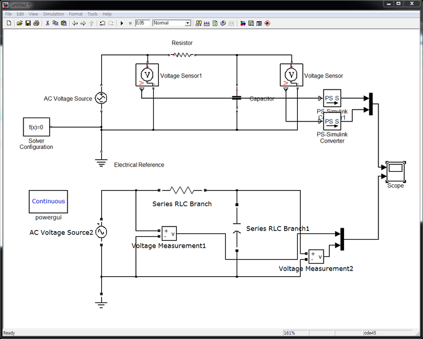Select the Electrical Reference ground symbol
Image resolution: width=423 pixels, height=339 pixels.
point(101,163)
